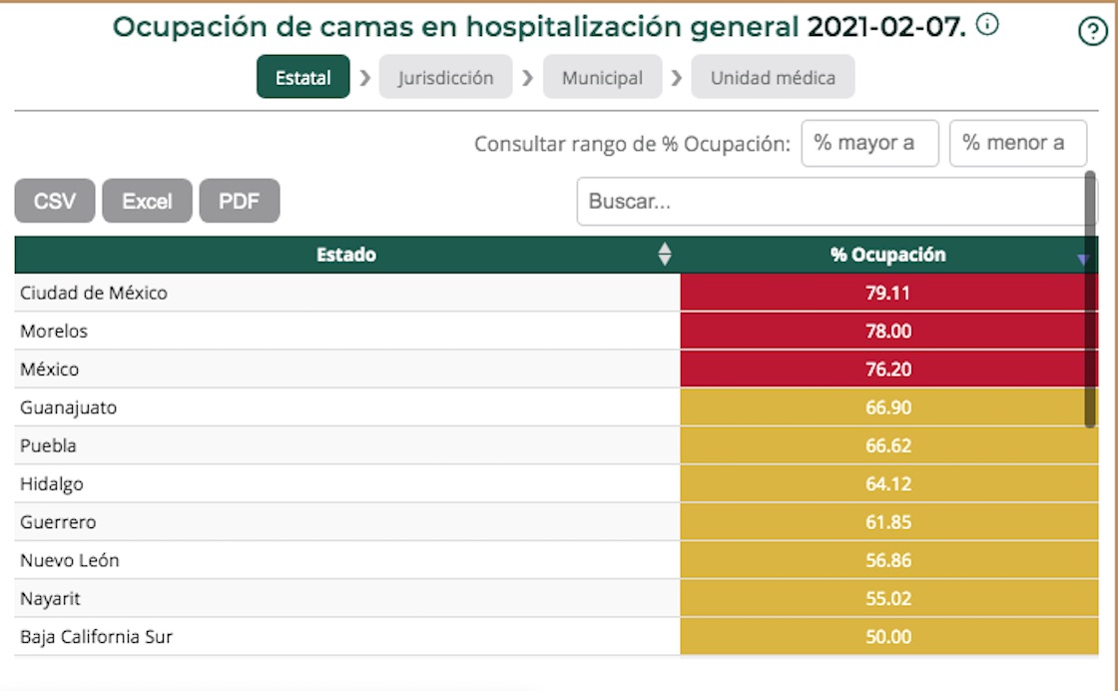
Task: Click the vertical table scrollbar
Action: (x=1090, y=300)
